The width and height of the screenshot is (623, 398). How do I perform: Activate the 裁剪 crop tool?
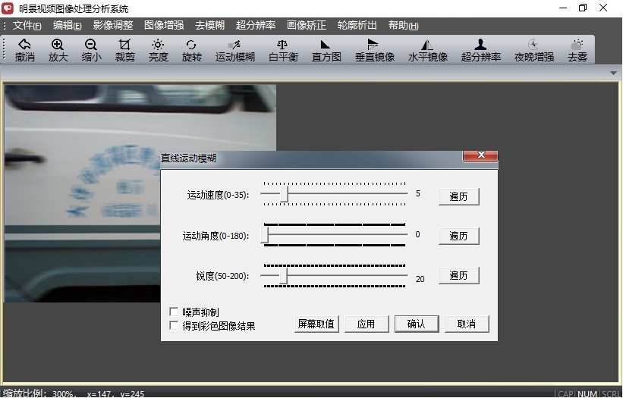[x=124, y=50]
